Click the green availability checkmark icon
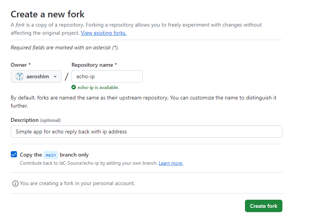The width and height of the screenshot is (309, 219). pyautogui.click(x=74, y=88)
